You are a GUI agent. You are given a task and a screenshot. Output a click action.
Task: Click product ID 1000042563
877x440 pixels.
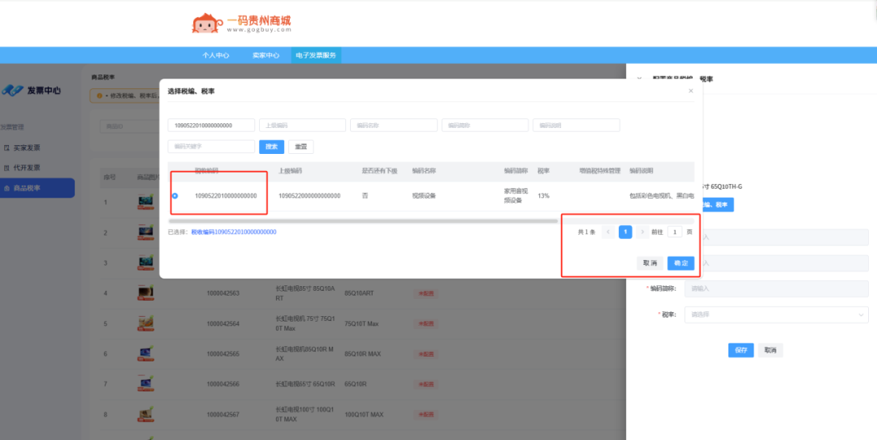[222, 293]
